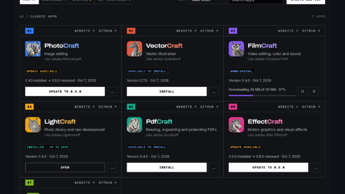The image size is (345, 194).
Task: Click the yellow 04 number badge
Action: click(30, 107)
